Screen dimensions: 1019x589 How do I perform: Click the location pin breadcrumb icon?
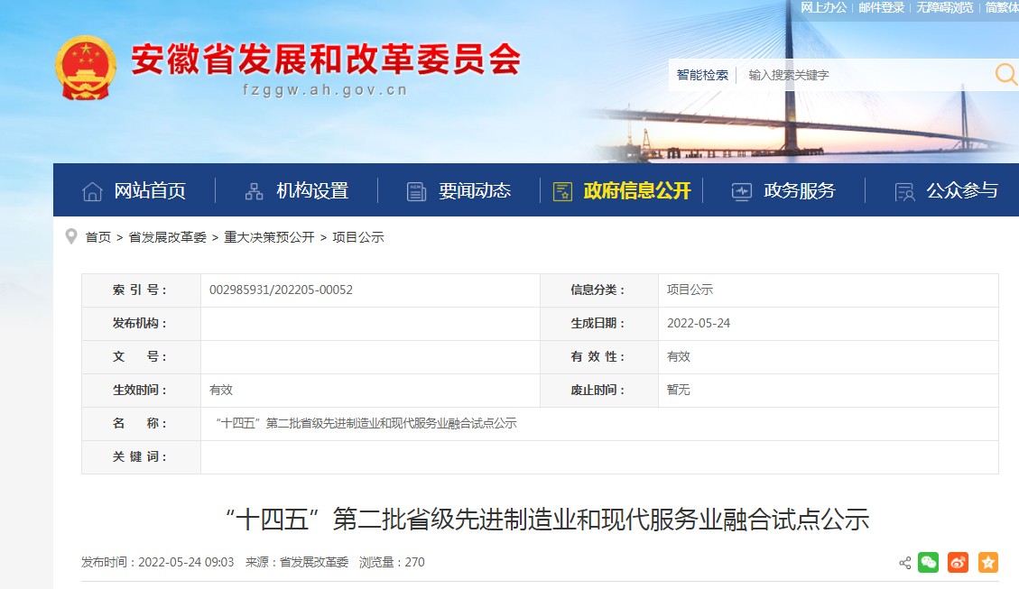(71, 237)
